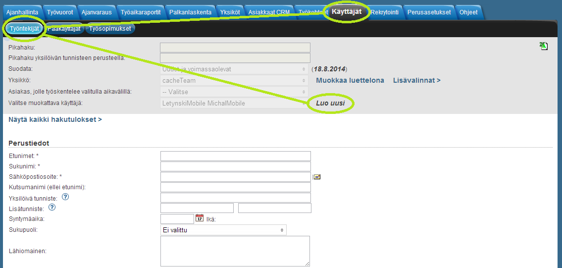
Task: Open the Yksikkö dropdown showing cacheTeam
Action: (234, 80)
